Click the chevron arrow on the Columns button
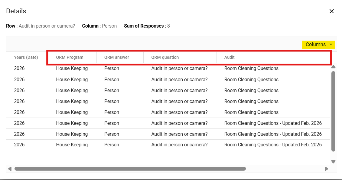Image resolution: width=342 pixels, height=180 pixels. click(x=331, y=44)
